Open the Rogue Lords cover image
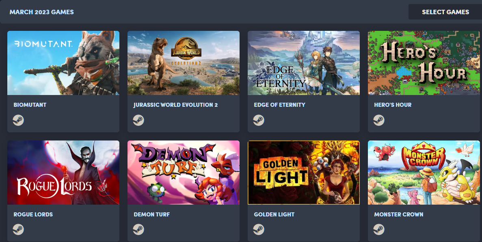This screenshot has width=482, height=242. [x=63, y=173]
